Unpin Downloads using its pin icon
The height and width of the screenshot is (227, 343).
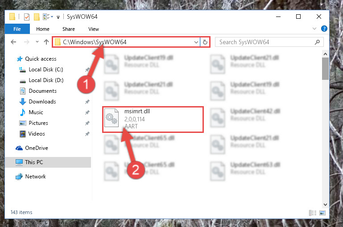(x=87, y=102)
